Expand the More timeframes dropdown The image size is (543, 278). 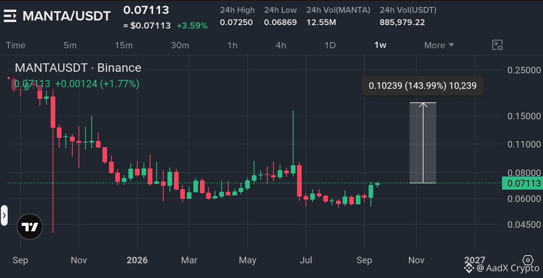point(439,45)
